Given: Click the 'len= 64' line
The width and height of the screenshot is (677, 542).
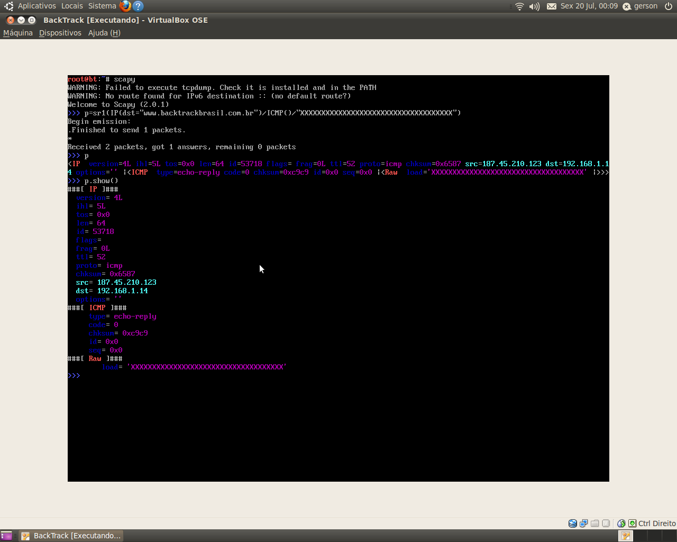Looking at the screenshot, I should pos(91,223).
